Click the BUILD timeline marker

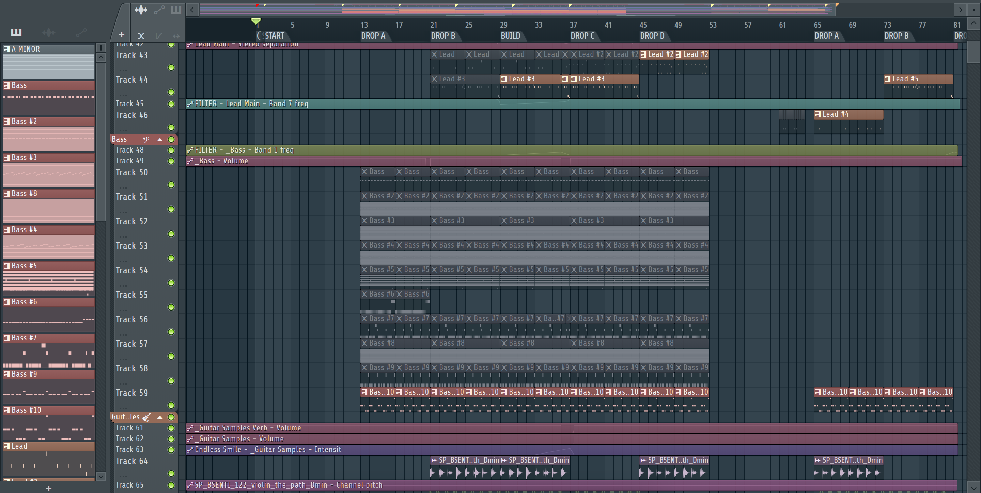[x=510, y=36]
